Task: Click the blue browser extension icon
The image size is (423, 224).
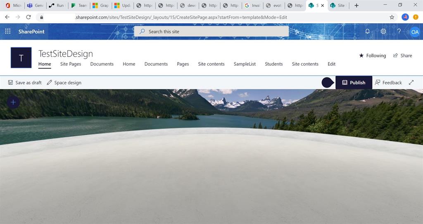Action: [405, 17]
